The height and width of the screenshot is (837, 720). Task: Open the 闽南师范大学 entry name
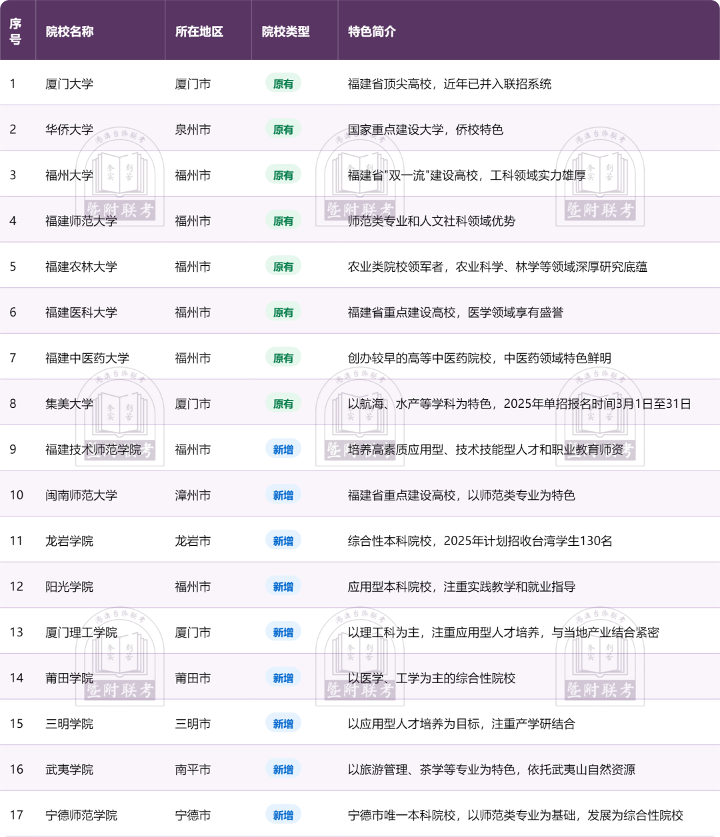point(81,495)
